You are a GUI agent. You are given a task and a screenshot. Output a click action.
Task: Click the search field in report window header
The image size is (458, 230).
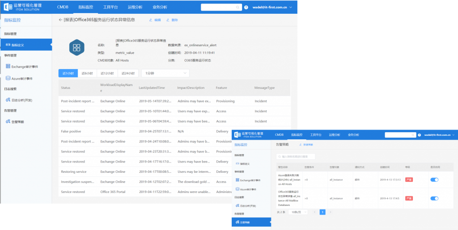pos(221,7)
